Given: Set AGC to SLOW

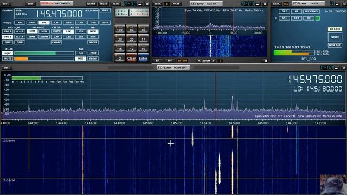Looking at the screenshot, I should click(93, 58).
